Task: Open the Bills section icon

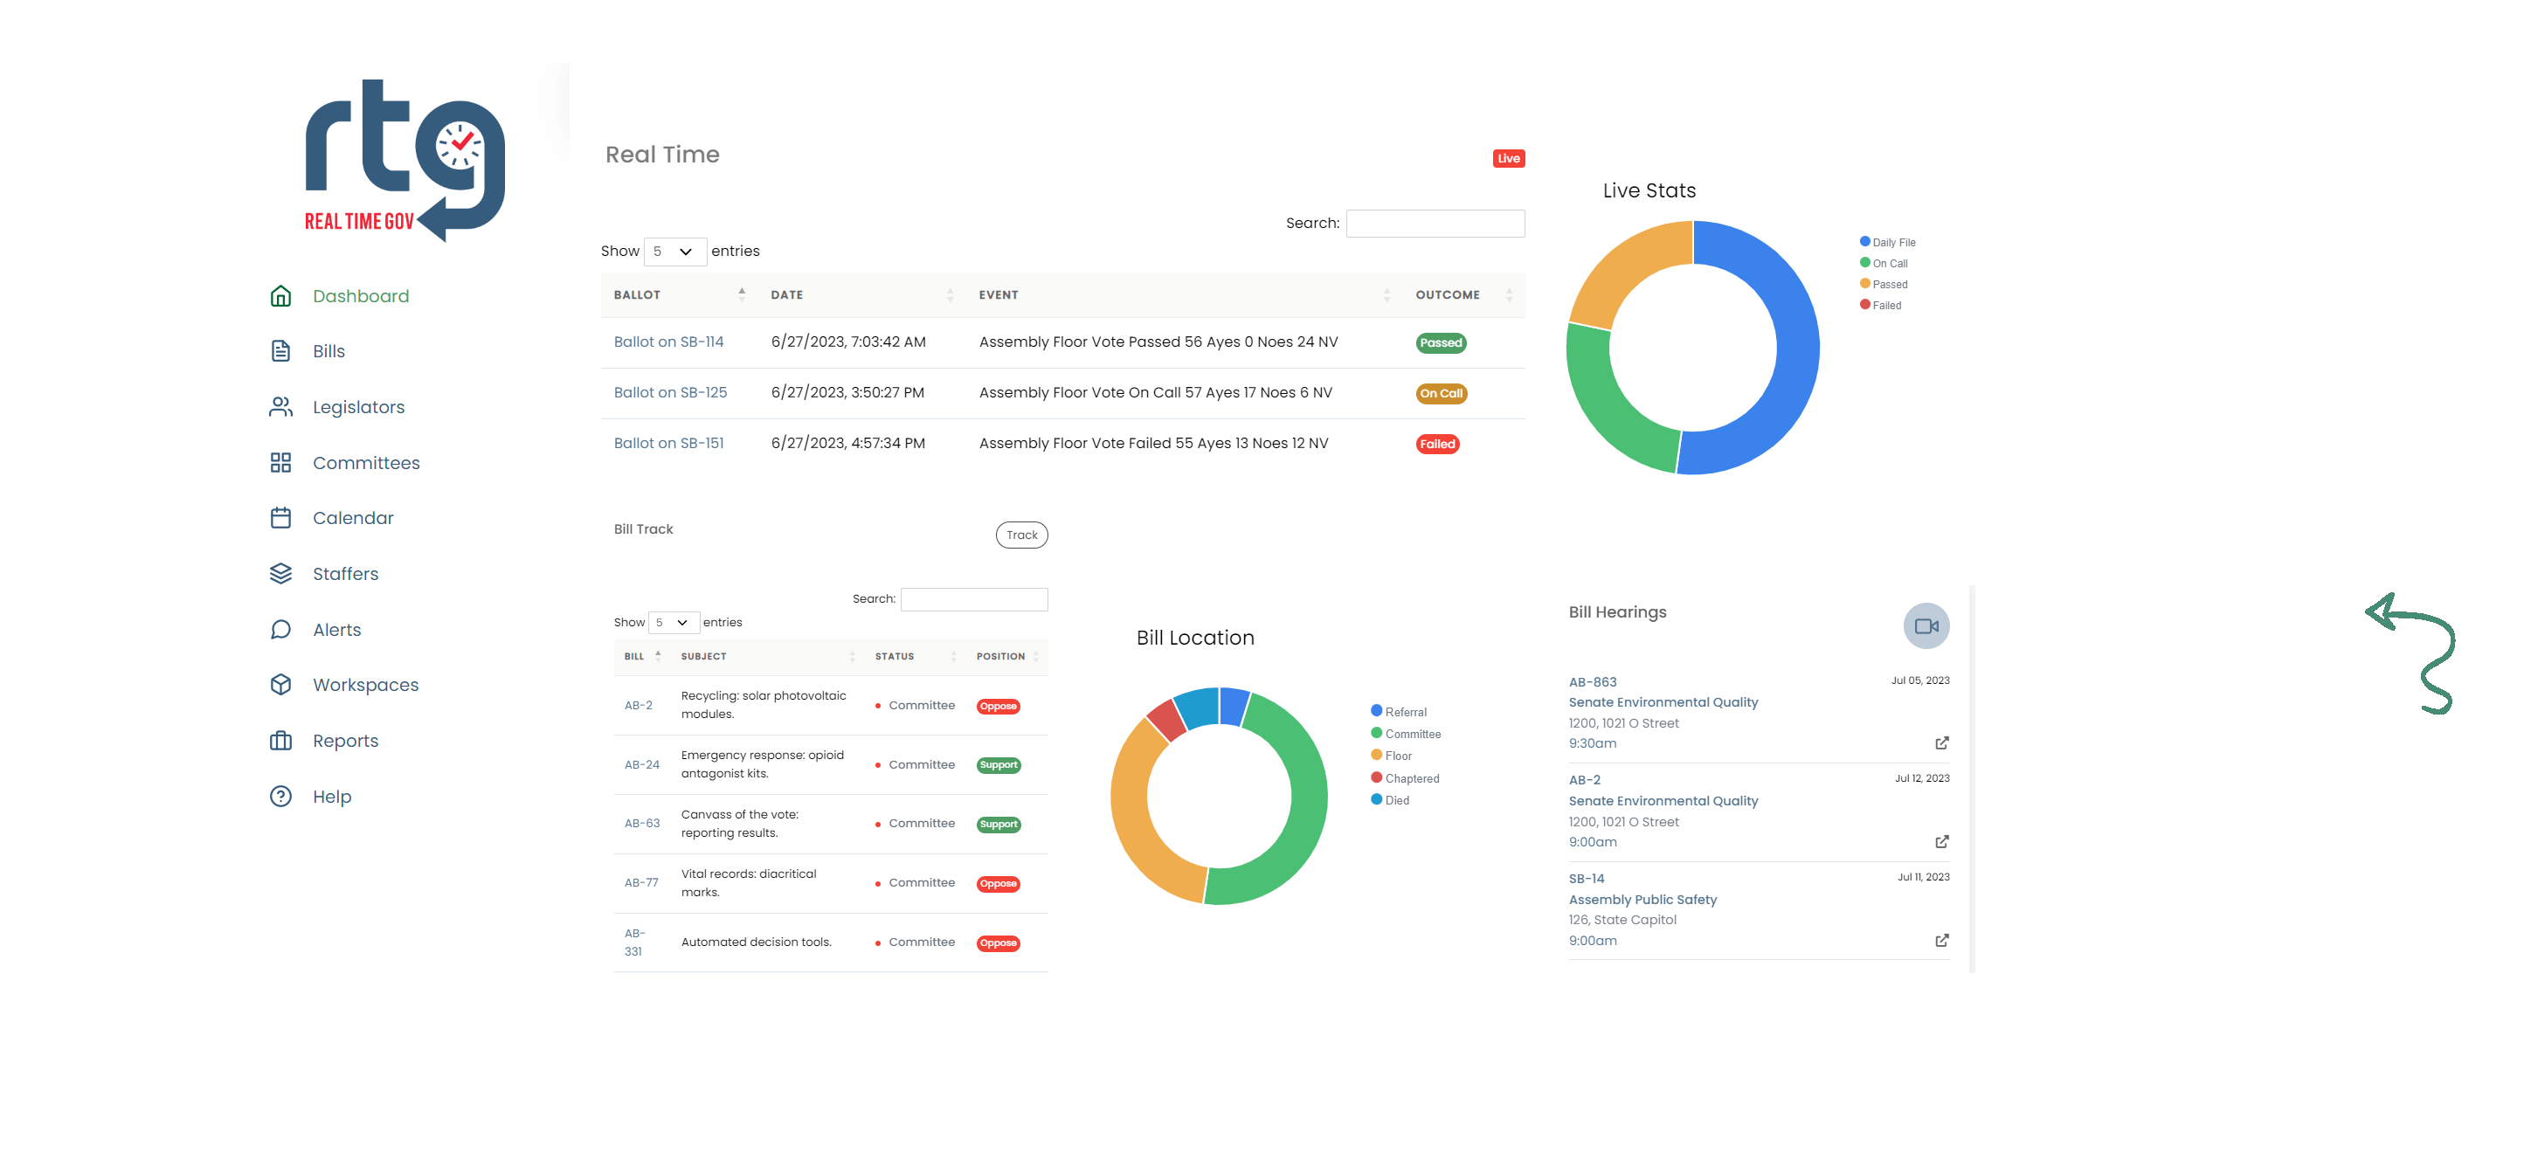Action: pyautogui.click(x=281, y=351)
